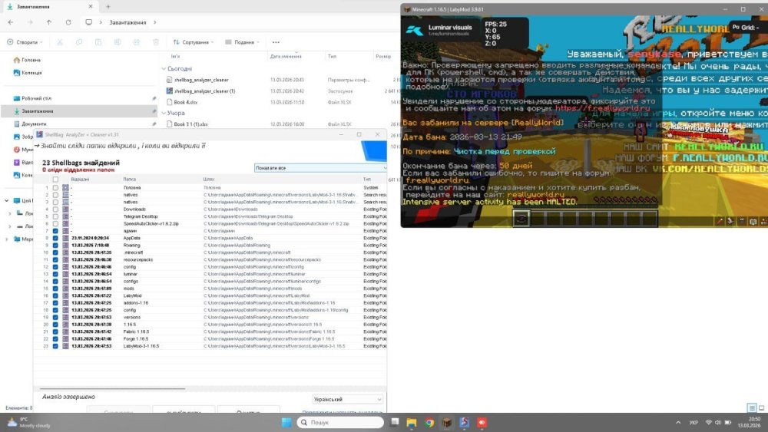Click the Luminar visuals logo in Minecraft

(415, 31)
